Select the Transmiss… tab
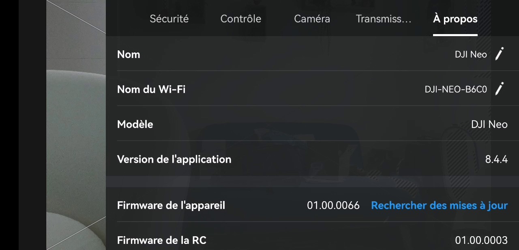 coord(384,19)
